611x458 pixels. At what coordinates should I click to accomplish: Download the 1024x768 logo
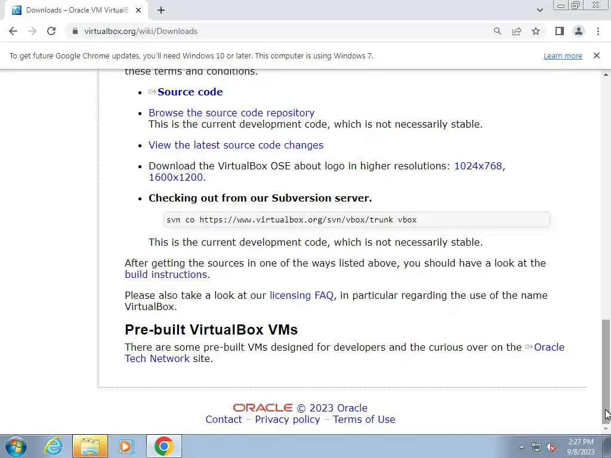(x=478, y=166)
